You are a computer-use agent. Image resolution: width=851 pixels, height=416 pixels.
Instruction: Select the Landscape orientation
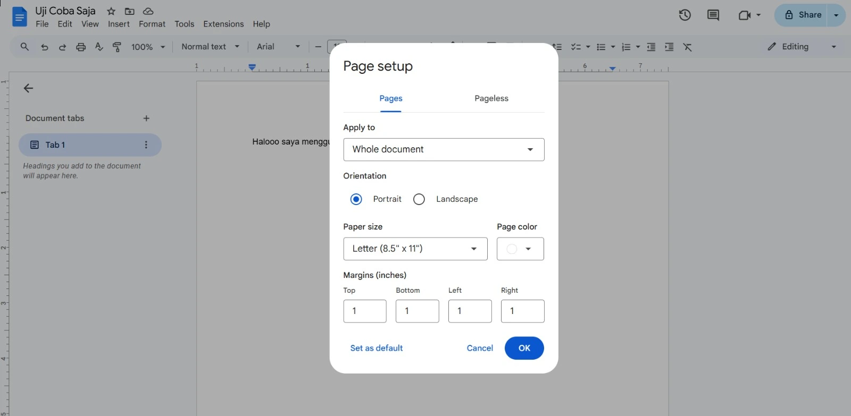(x=419, y=199)
